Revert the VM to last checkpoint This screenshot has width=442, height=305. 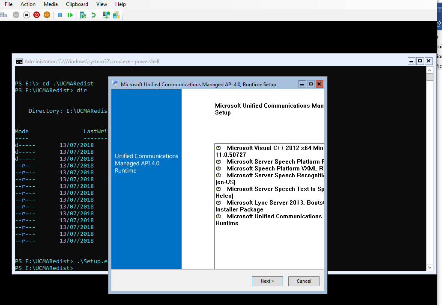coord(93,15)
